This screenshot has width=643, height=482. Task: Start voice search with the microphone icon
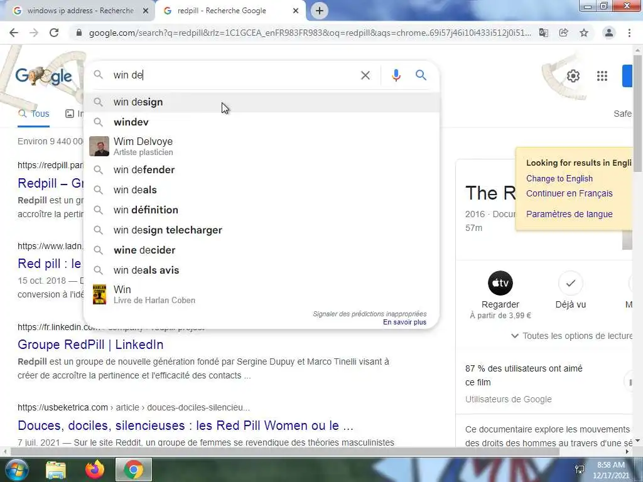[396, 75]
